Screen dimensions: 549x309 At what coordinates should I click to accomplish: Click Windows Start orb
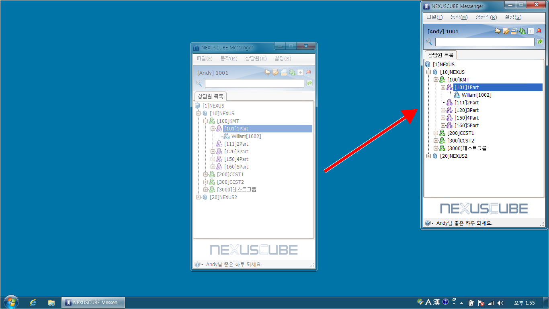point(11,302)
